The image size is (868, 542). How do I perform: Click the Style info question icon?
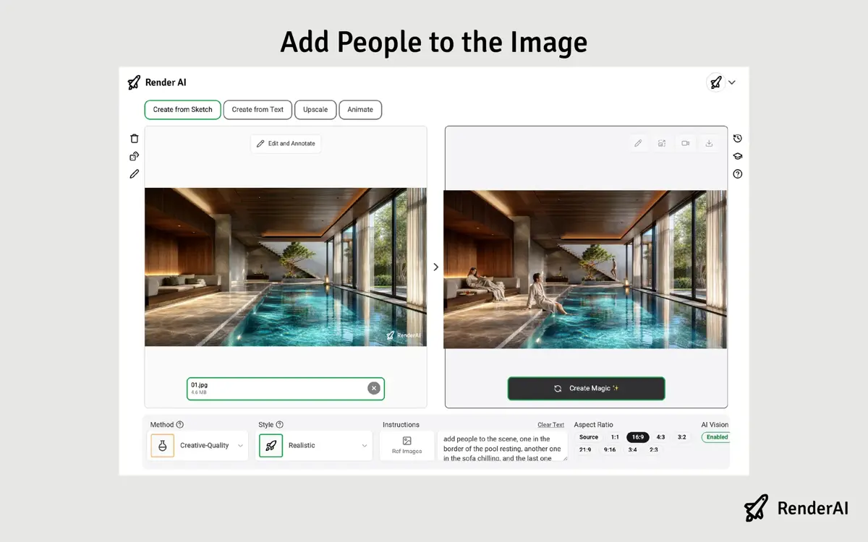click(x=279, y=425)
